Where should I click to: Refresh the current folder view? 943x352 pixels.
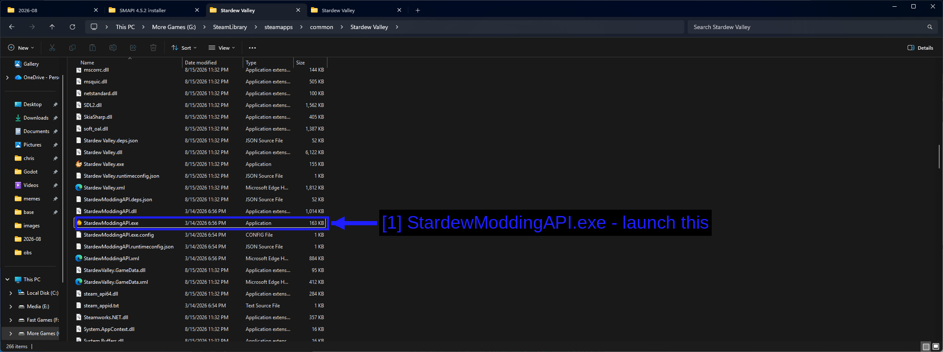tap(72, 27)
